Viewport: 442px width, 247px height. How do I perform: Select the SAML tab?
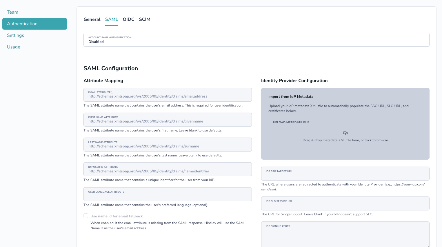pos(112,19)
